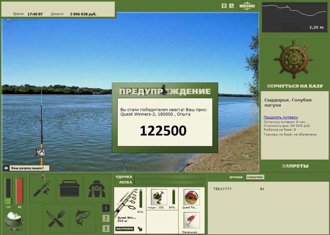Viewport: 330px width, 235px height.
Task: Click the Сырдарья. Голубая лагуна location title
Action: pos(288,103)
